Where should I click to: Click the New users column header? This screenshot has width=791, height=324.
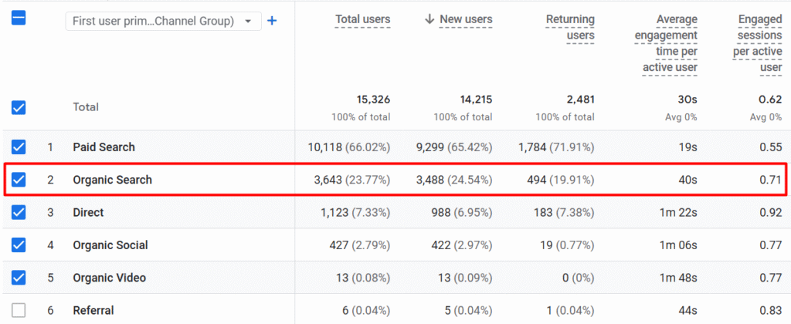pos(466,19)
